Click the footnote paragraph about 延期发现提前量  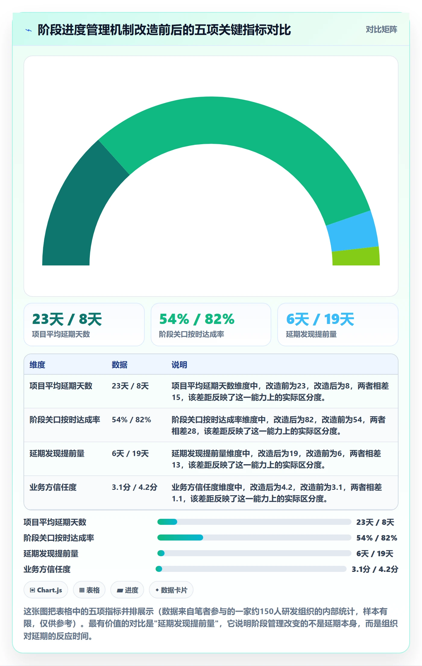pyautogui.click(x=211, y=624)
